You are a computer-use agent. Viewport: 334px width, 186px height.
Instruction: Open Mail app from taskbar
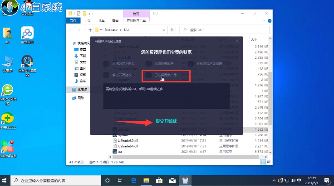[172, 181]
